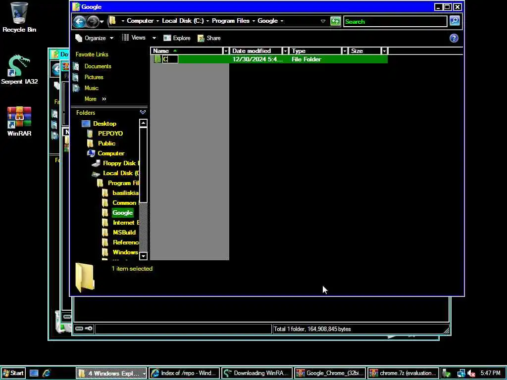Viewport: 507px width, 380px height.
Task: Select MSBuild folder in tree
Action: pos(124,233)
